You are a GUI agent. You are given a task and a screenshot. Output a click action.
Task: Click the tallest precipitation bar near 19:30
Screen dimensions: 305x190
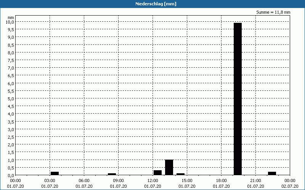coord(238,99)
